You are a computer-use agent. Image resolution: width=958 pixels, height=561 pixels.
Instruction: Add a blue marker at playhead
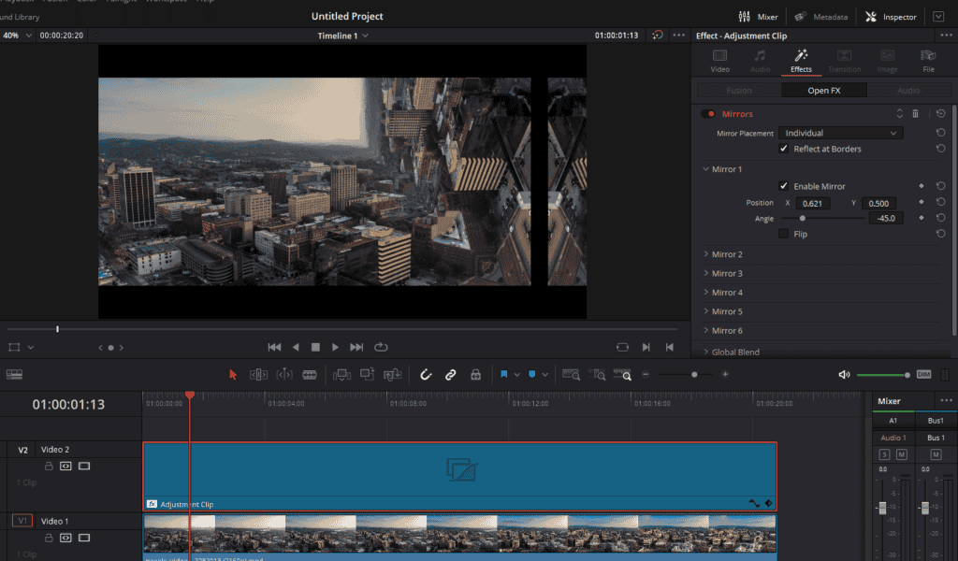532,374
